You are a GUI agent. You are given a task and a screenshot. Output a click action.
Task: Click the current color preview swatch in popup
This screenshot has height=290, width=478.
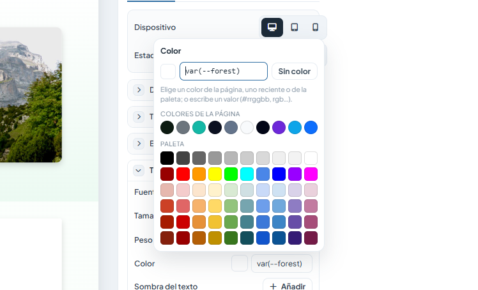[168, 72]
